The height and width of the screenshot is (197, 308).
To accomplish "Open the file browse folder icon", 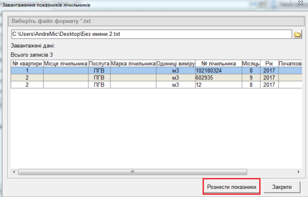I will point(297,34).
